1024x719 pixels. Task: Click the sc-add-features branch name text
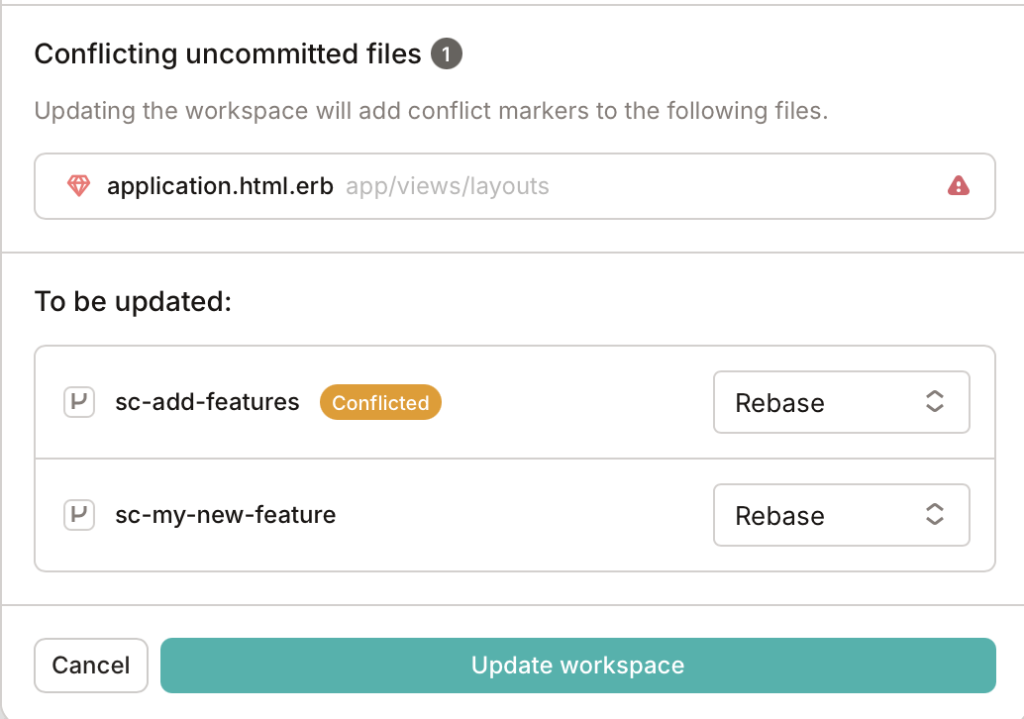click(x=206, y=402)
